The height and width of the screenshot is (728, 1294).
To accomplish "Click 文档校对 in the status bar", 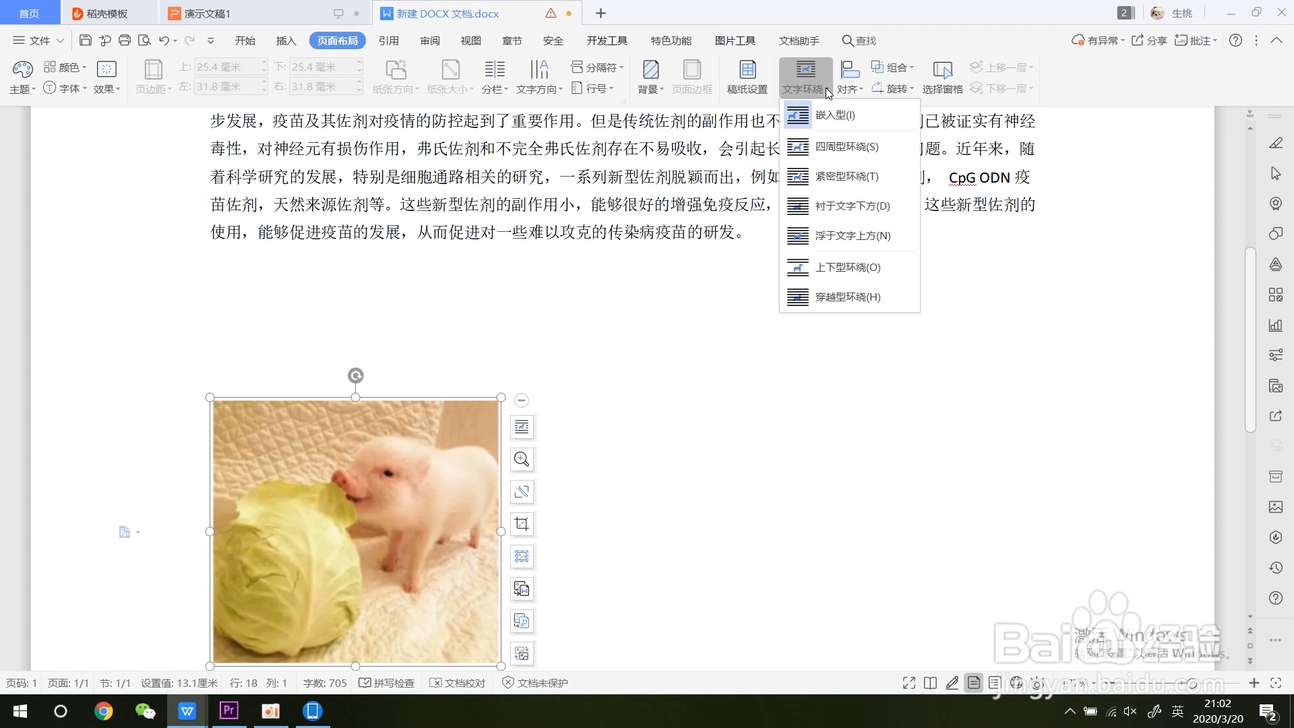I will tap(458, 683).
